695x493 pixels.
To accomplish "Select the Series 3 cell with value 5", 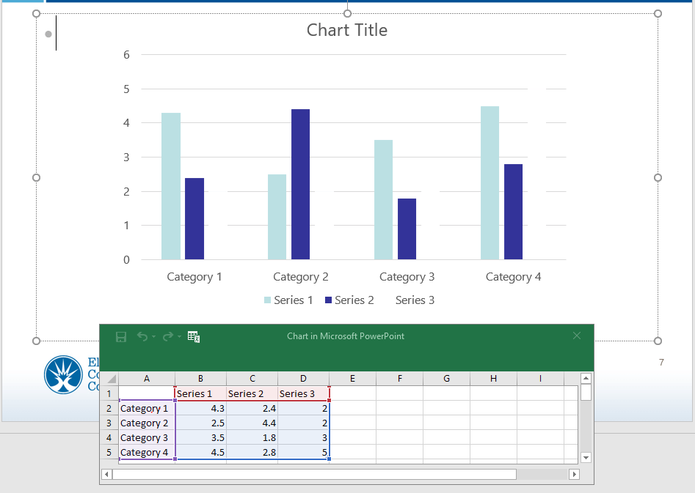I will (x=304, y=452).
